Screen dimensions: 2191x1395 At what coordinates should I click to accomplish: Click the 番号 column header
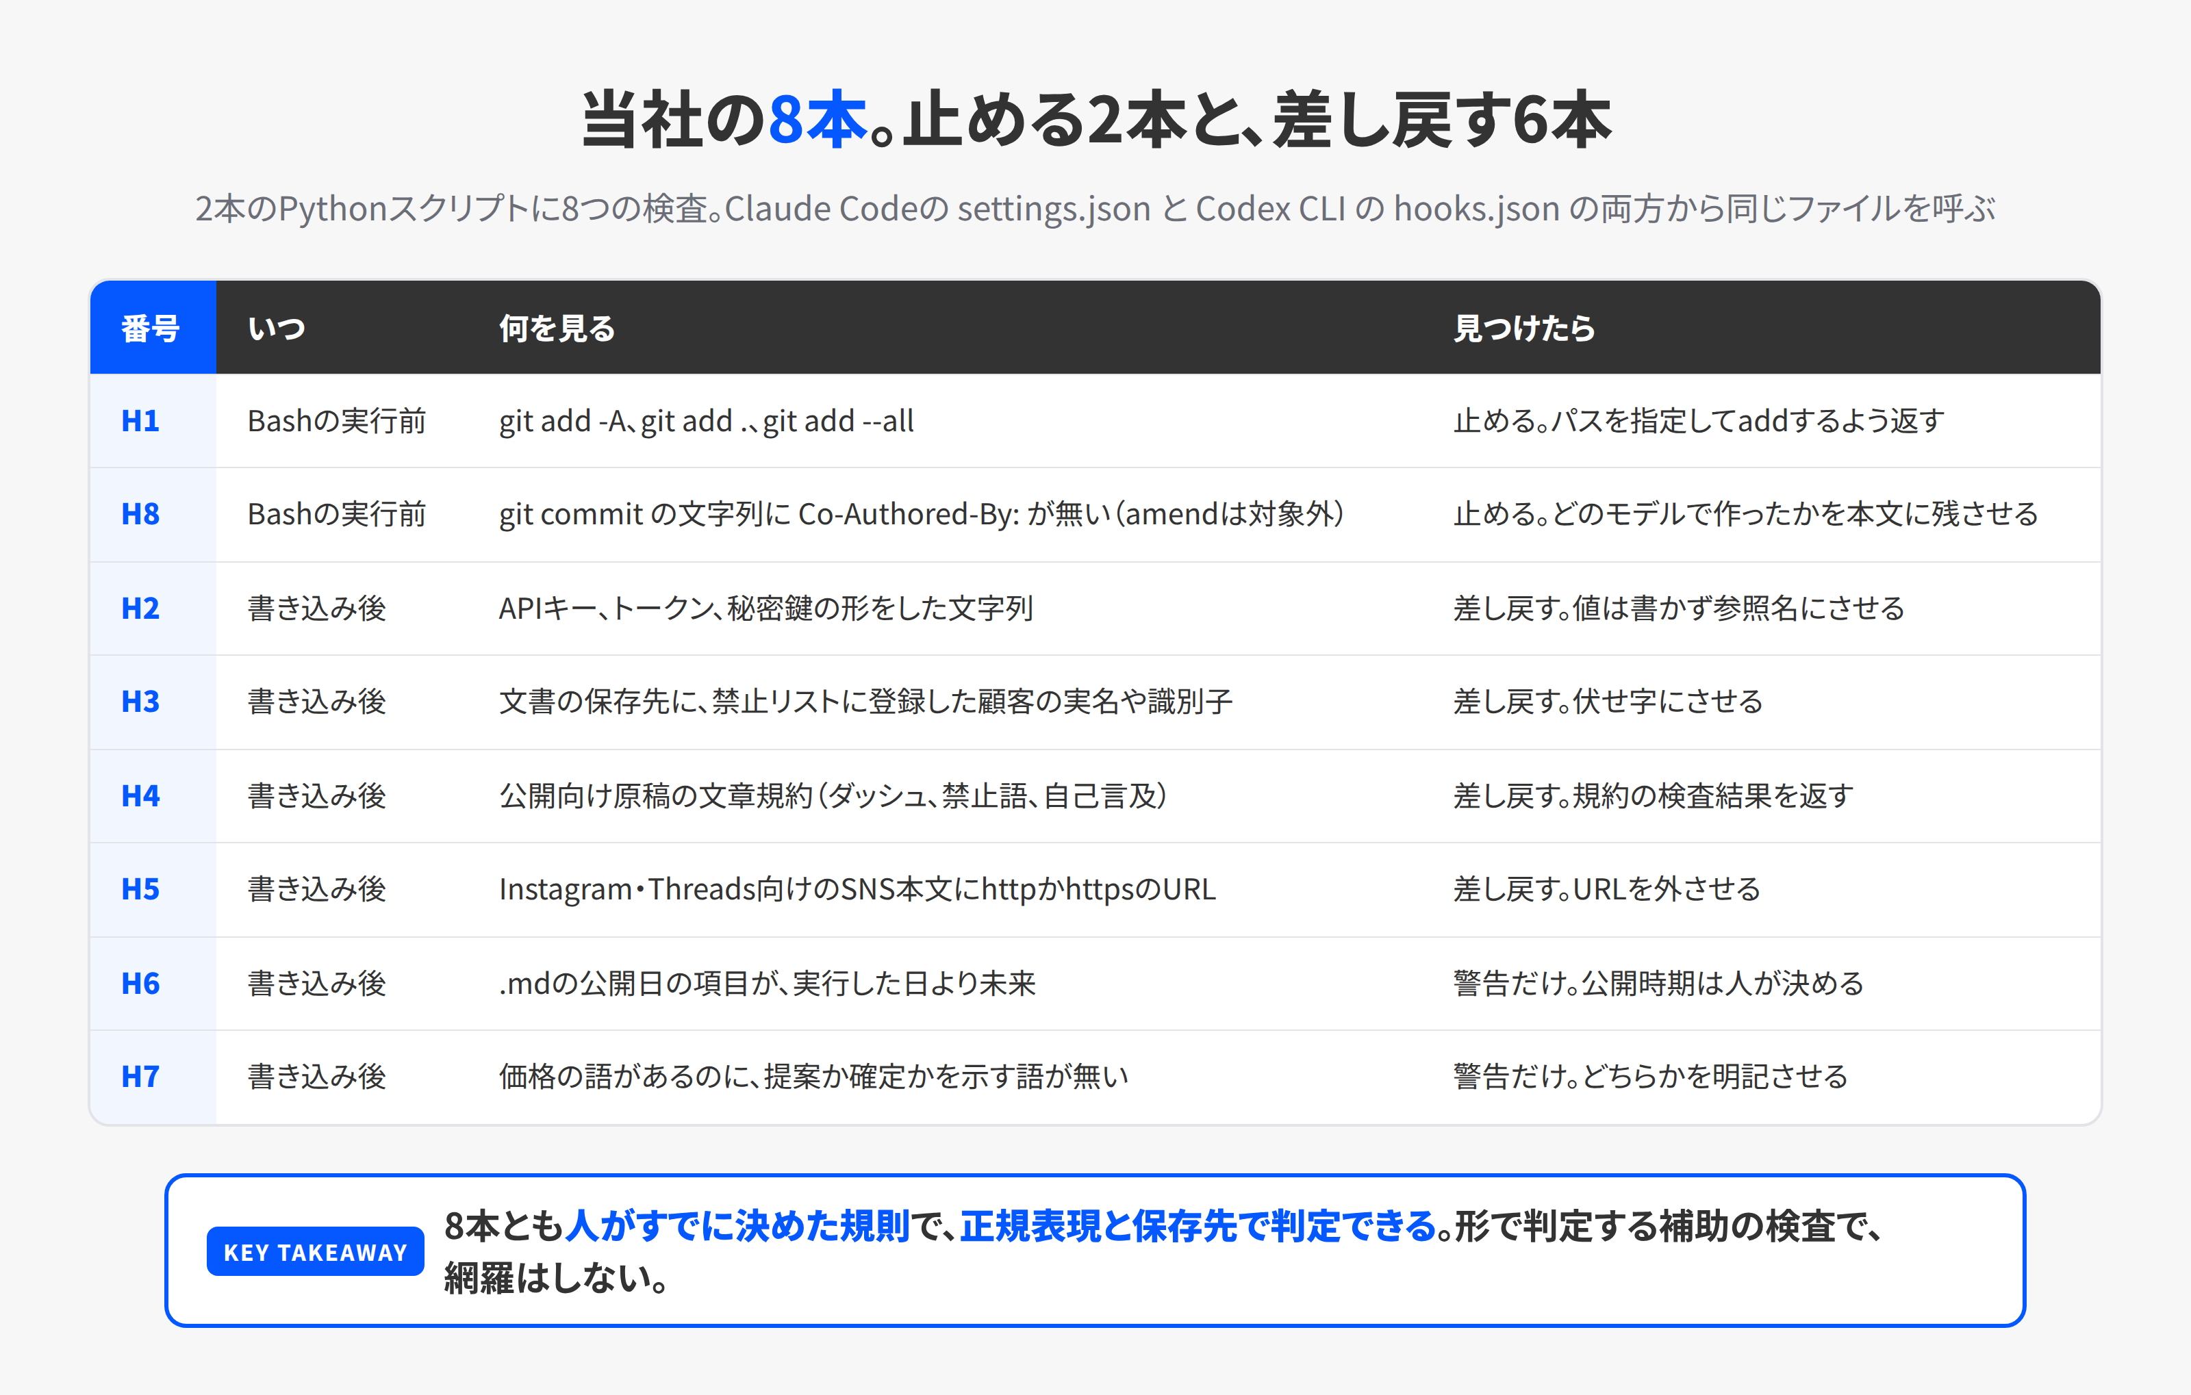151,329
